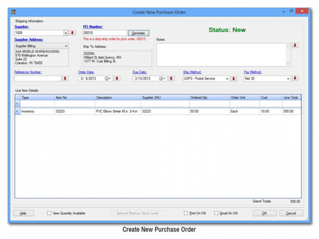Select the Each order unit cell
Image resolution: width=319 pixels, height=239 pixels.
(x=245, y=111)
